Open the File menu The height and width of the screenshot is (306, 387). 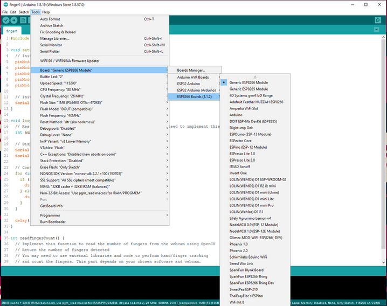pyautogui.click(x=5, y=12)
